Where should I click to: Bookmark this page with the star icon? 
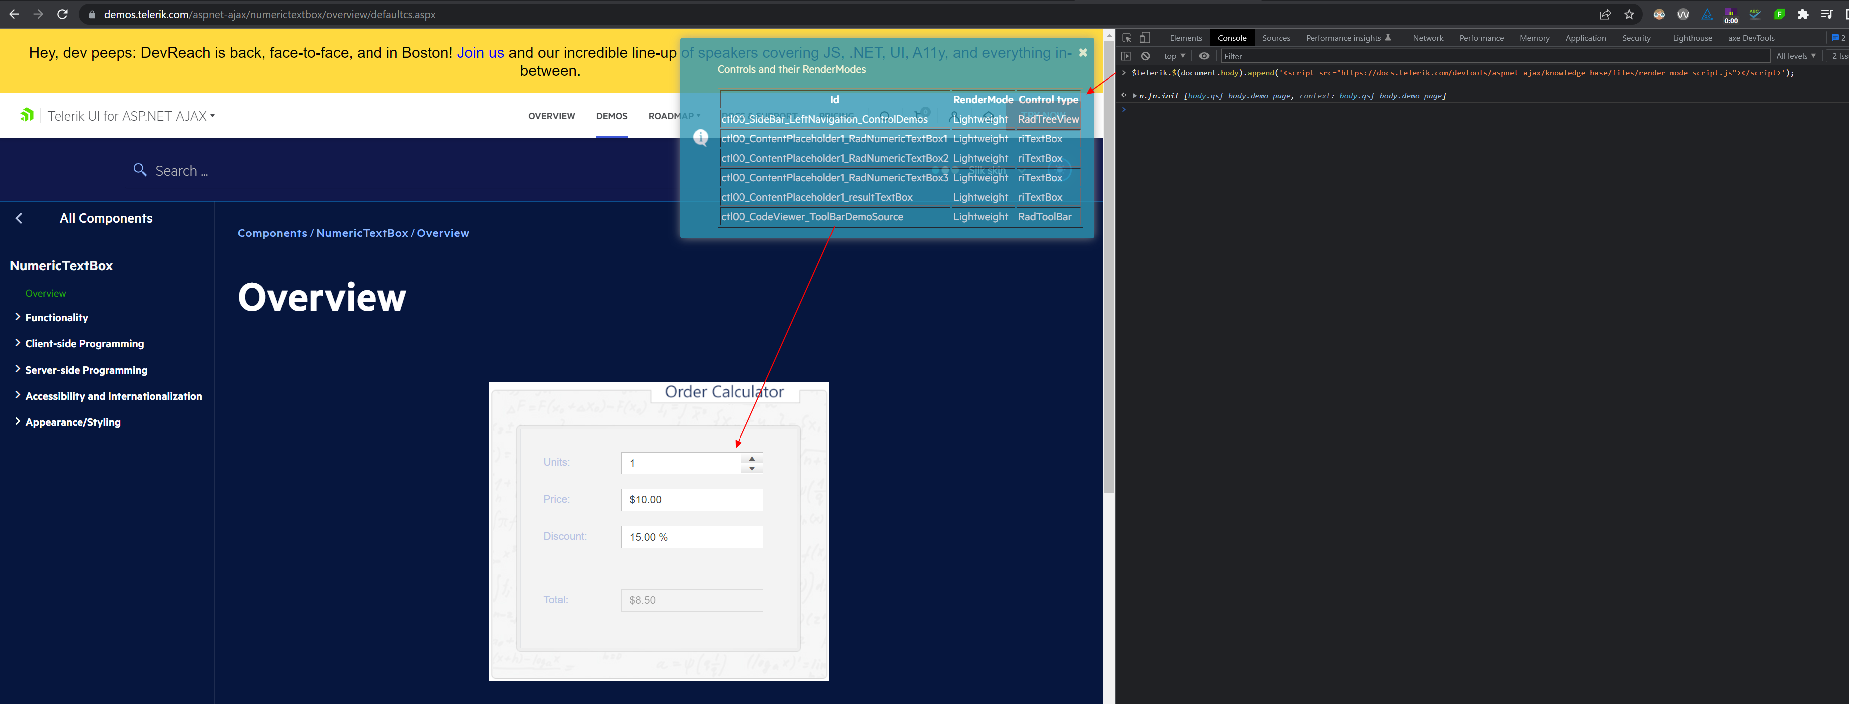(1629, 14)
